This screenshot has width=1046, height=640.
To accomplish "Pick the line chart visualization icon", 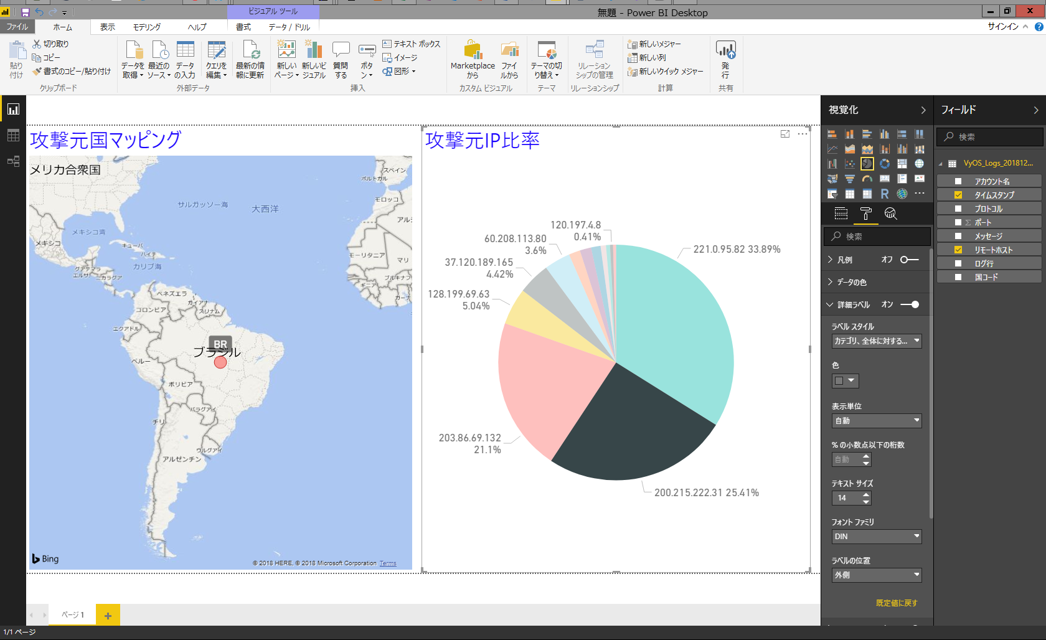I will point(832,149).
